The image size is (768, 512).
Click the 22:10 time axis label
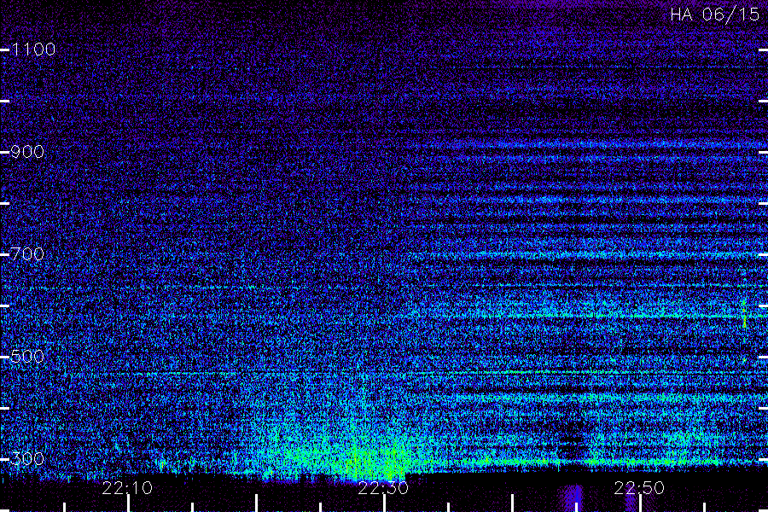point(127,488)
